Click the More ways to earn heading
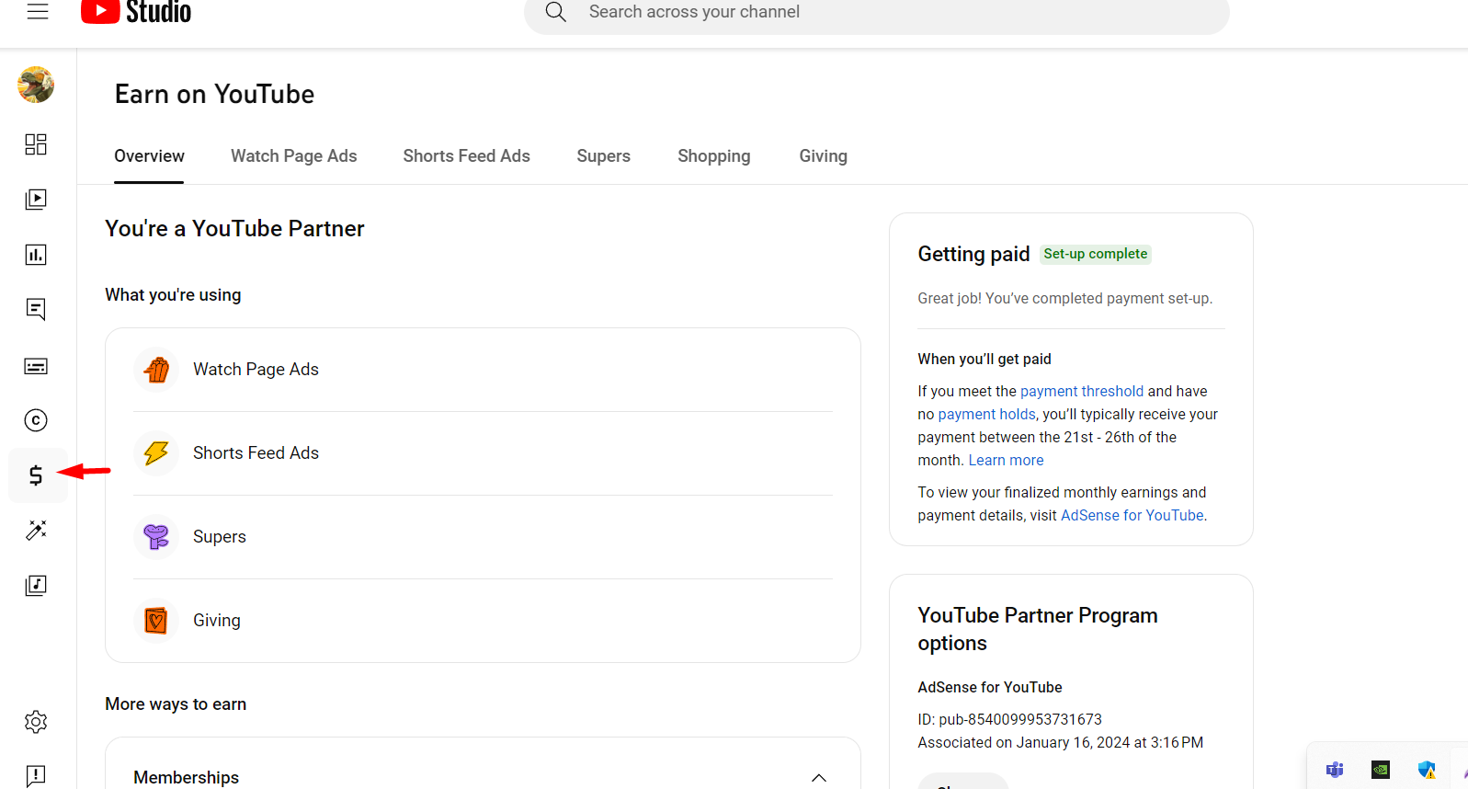 [x=176, y=704]
